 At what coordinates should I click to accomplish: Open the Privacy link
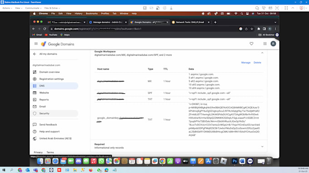[x=38, y=152]
